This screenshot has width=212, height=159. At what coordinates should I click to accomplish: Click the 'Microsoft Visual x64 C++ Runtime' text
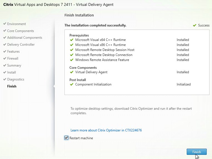(x=101, y=40)
